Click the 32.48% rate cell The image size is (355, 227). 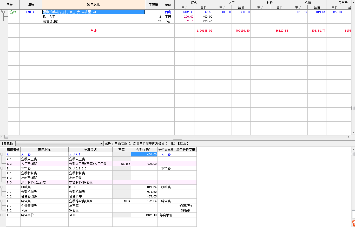point(122,164)
